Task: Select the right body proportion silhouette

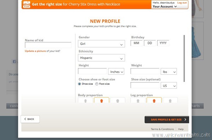Action: point(118,100)
